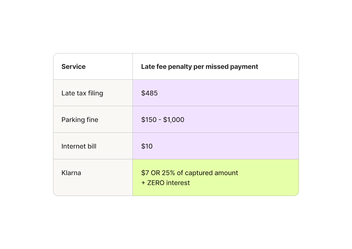Select the Late tax filing row label

(82, 93)
